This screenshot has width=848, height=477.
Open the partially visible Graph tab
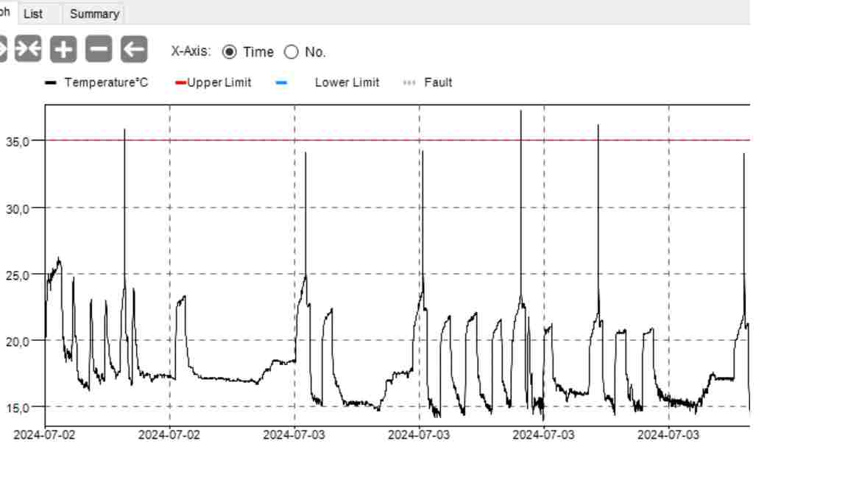click(x=5, y=12)
